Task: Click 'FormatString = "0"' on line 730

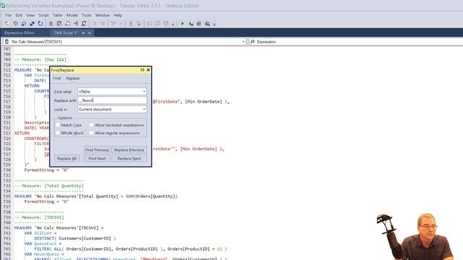Action: [46, 170]
